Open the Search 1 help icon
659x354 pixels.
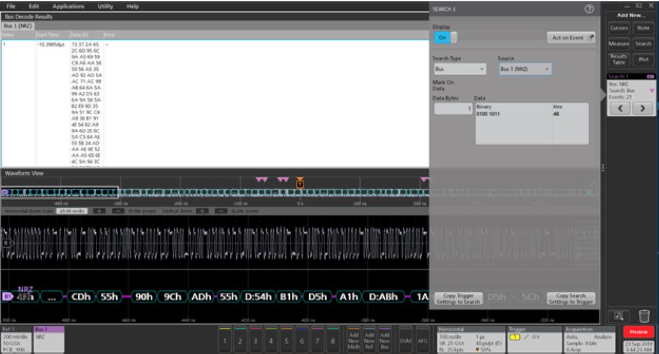(588, 9)
